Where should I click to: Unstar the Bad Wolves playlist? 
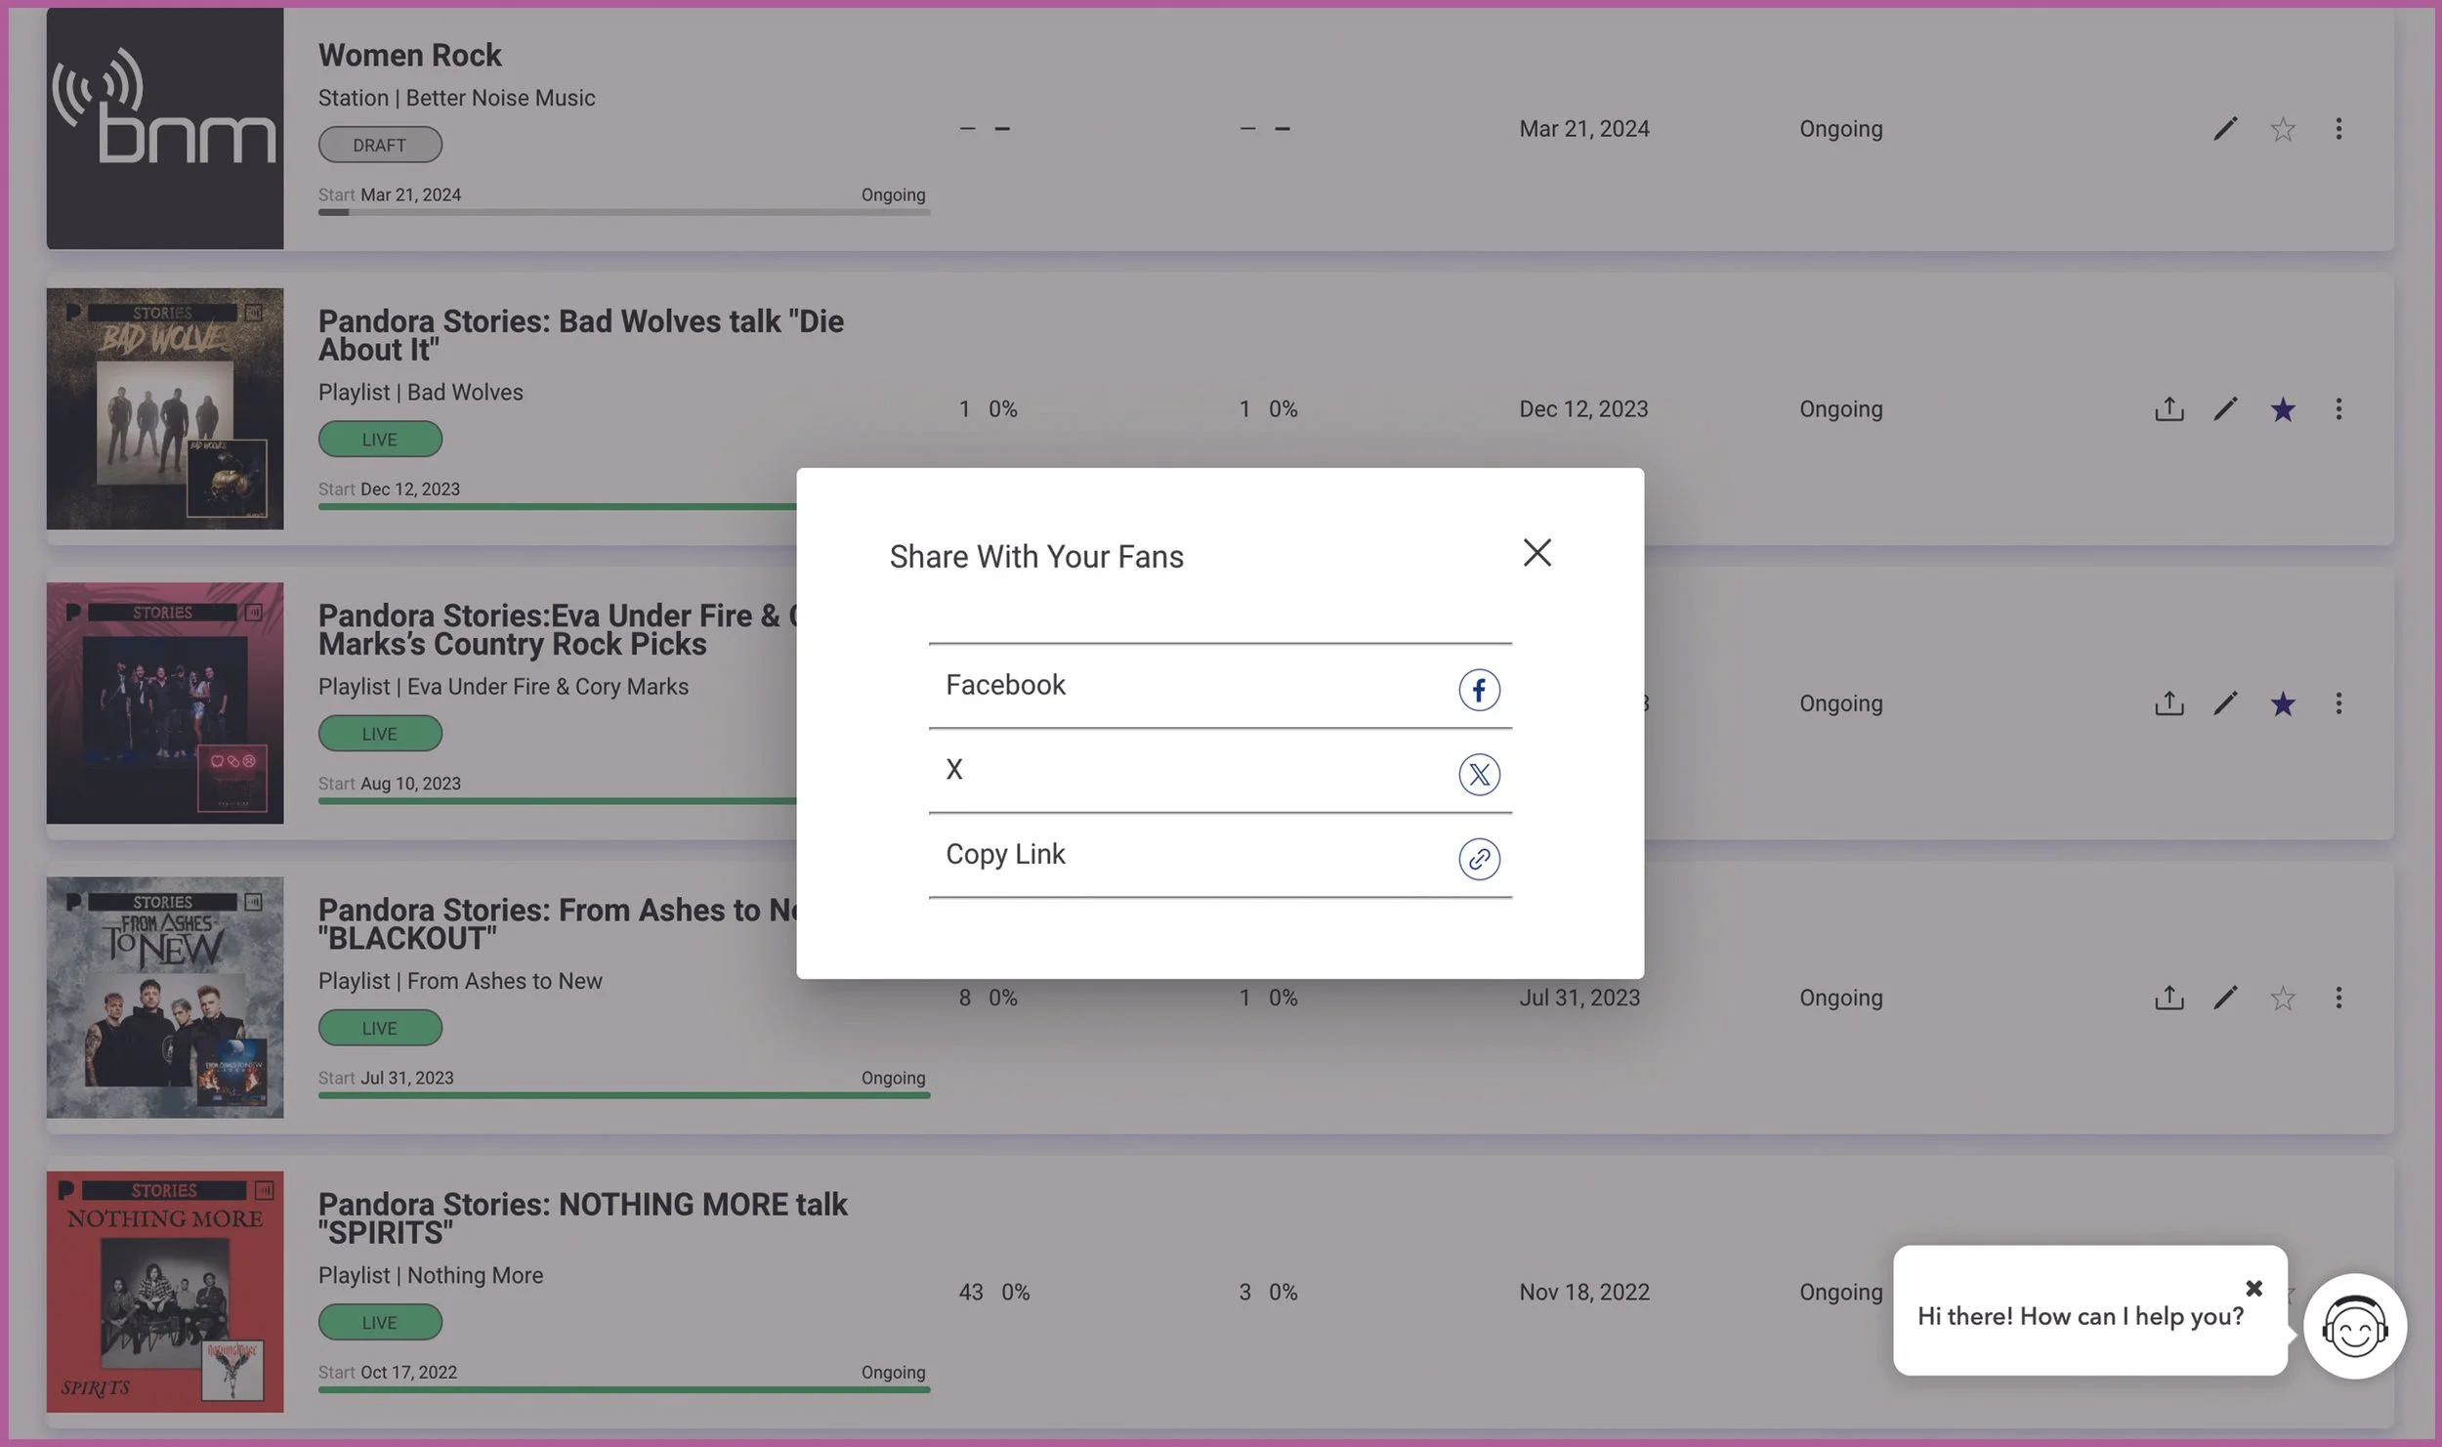click(x=2282, y=409)
